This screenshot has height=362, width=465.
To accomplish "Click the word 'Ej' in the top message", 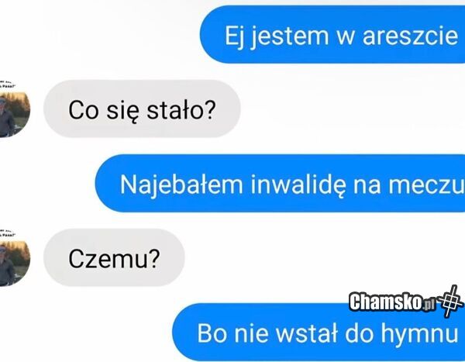I will pyautogui.click(x=234, y=36).
